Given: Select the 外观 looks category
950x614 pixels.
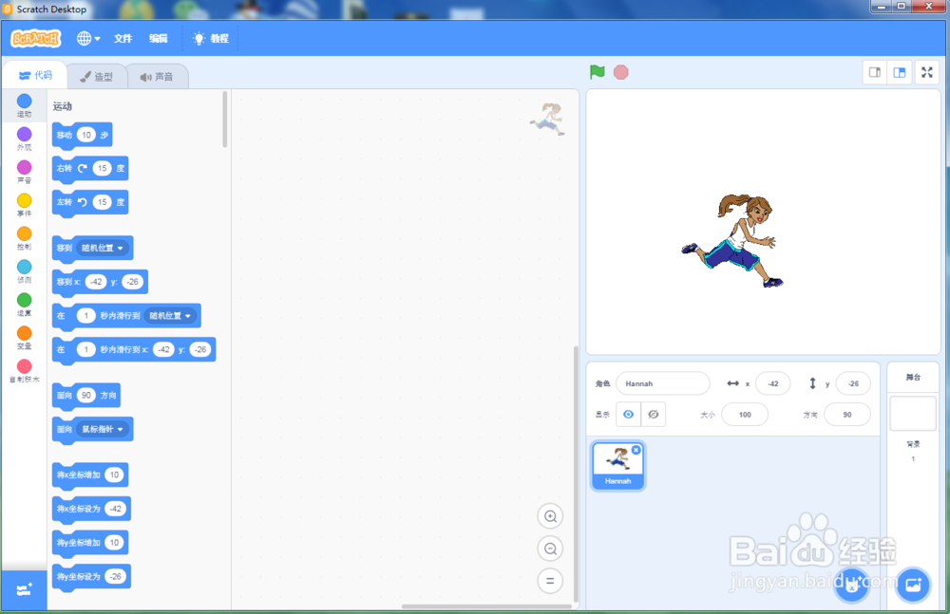Looking at the screenshot, I should (x=25, y=139).
